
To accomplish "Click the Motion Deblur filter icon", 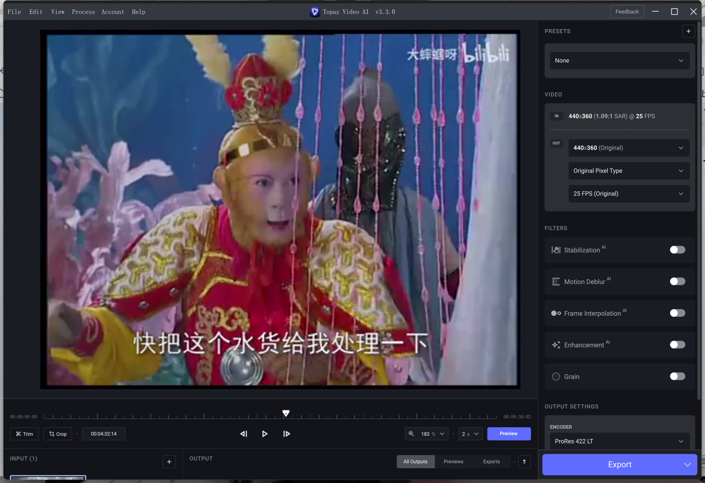I will pyautogui.click(x=556, y=282).
